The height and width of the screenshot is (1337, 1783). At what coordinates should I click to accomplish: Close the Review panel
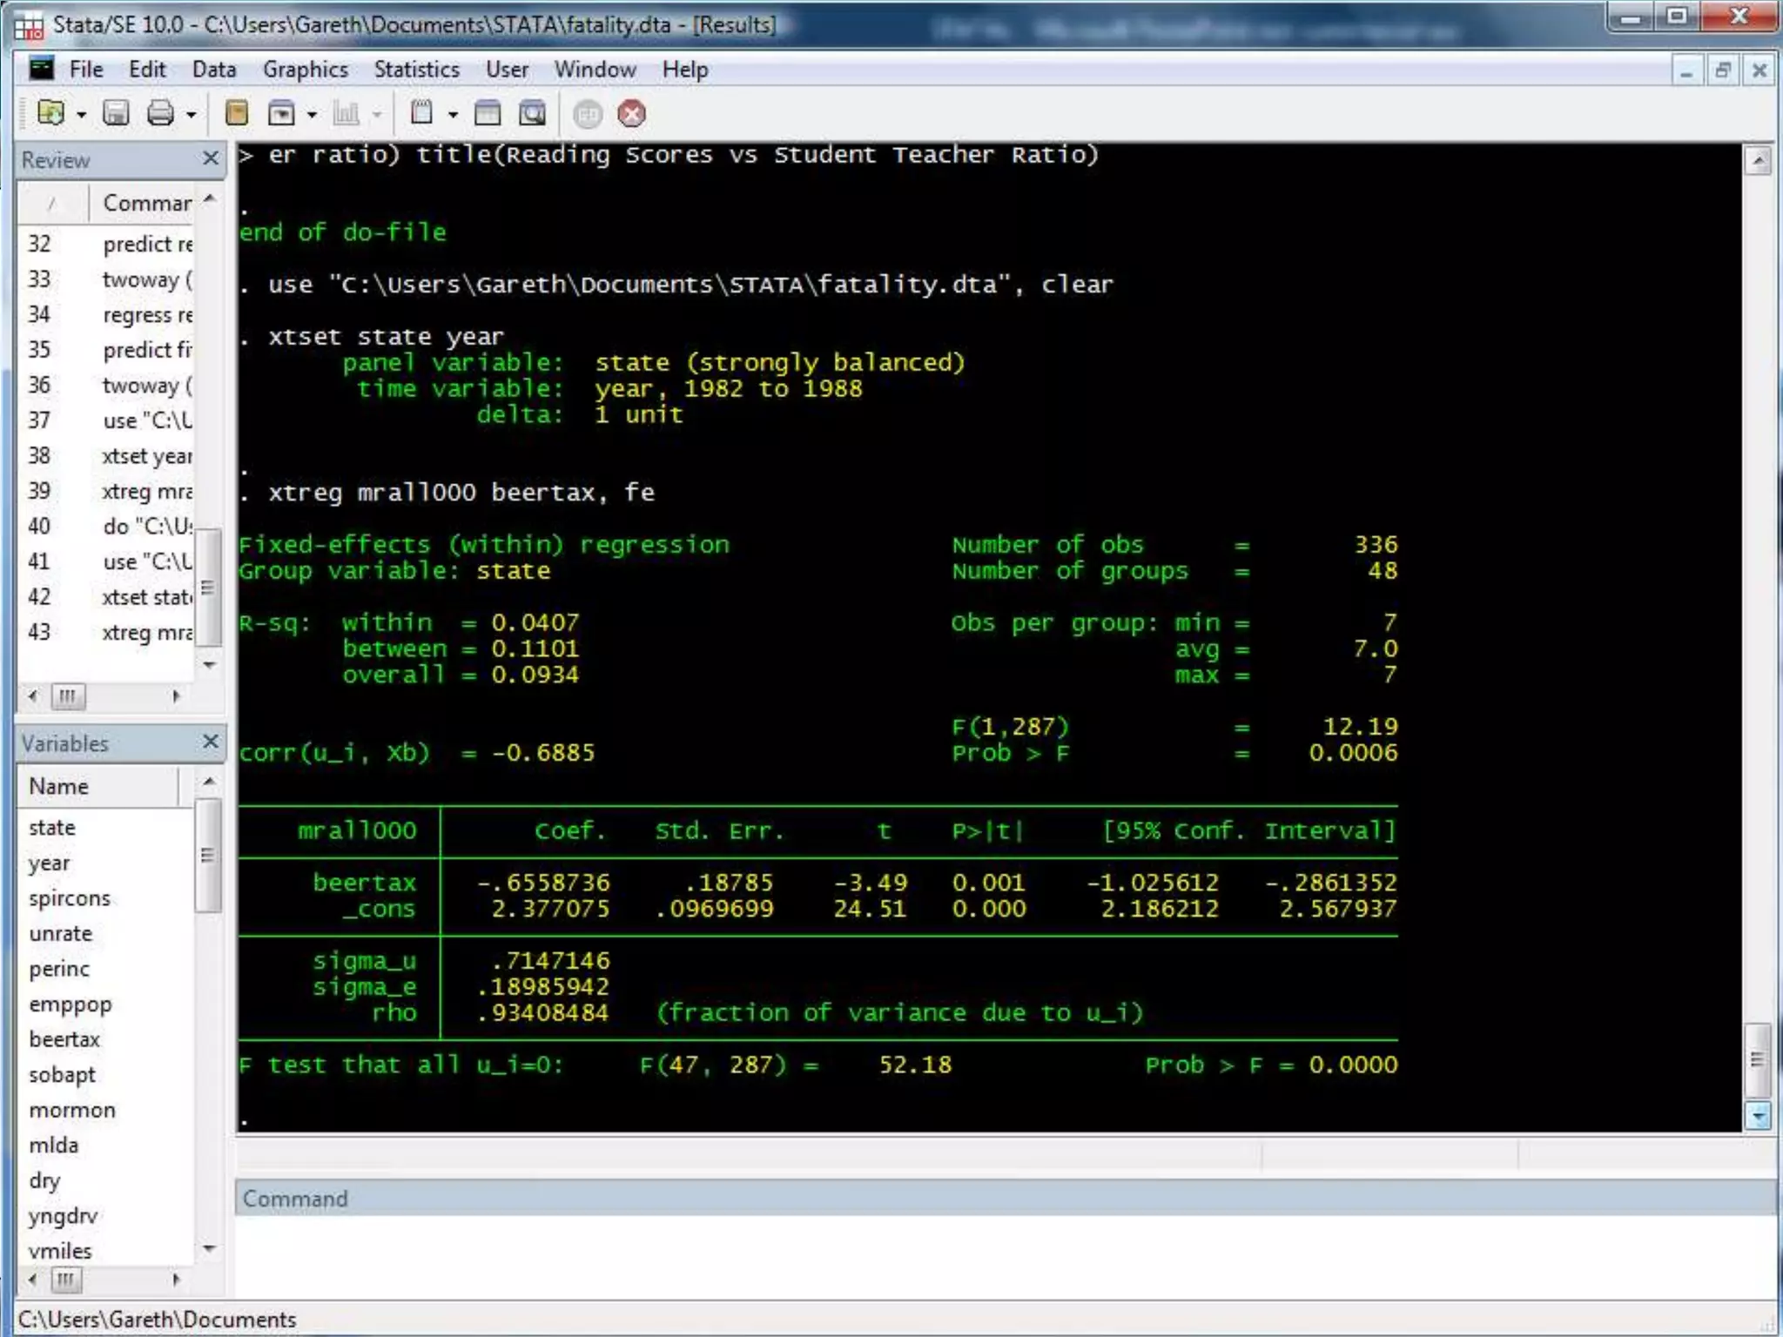[x=210, y=158]
